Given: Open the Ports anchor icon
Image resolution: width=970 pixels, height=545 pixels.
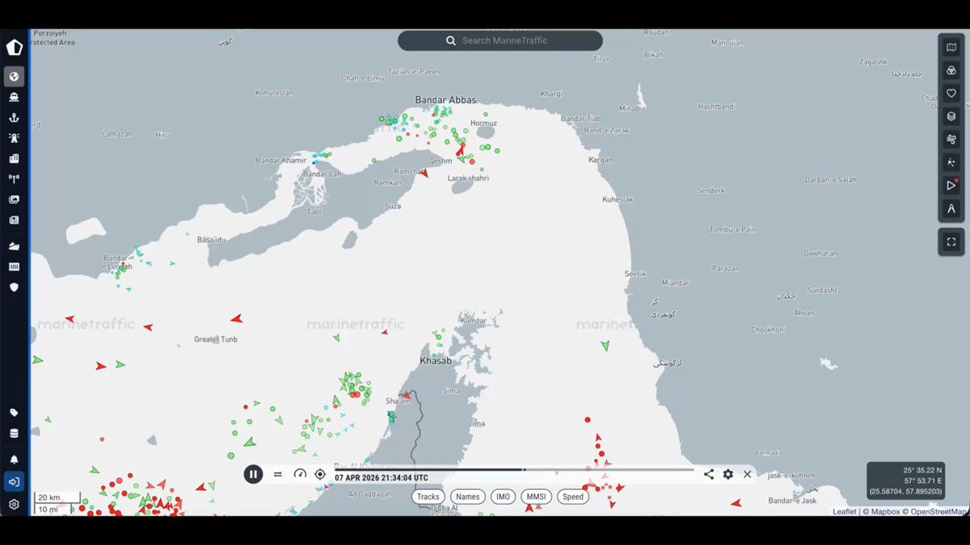Looking at the screenshot, I should [x=14, y=118].
